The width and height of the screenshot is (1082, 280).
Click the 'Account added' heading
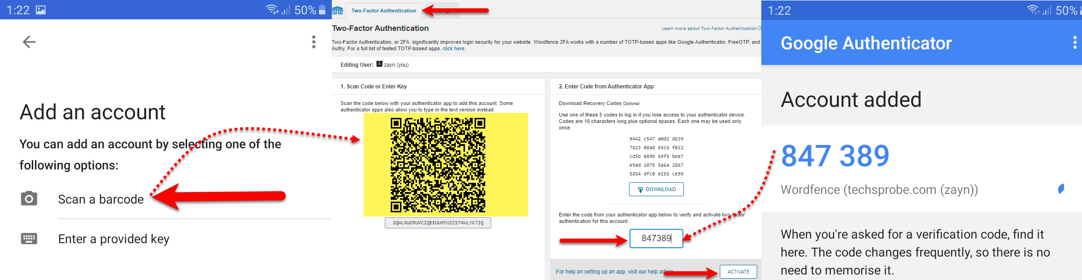click(851, 99)
